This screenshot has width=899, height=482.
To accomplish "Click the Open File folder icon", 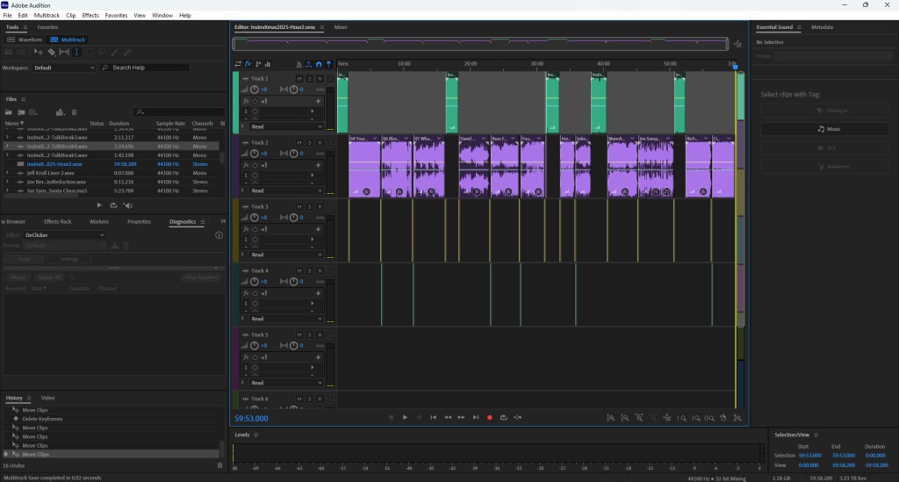I will 10,112.
